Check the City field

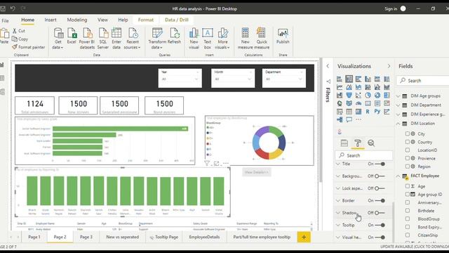(x=407, y=134)
